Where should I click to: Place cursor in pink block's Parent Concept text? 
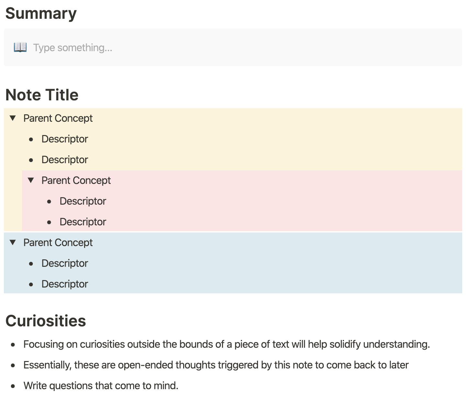[76, 180]
